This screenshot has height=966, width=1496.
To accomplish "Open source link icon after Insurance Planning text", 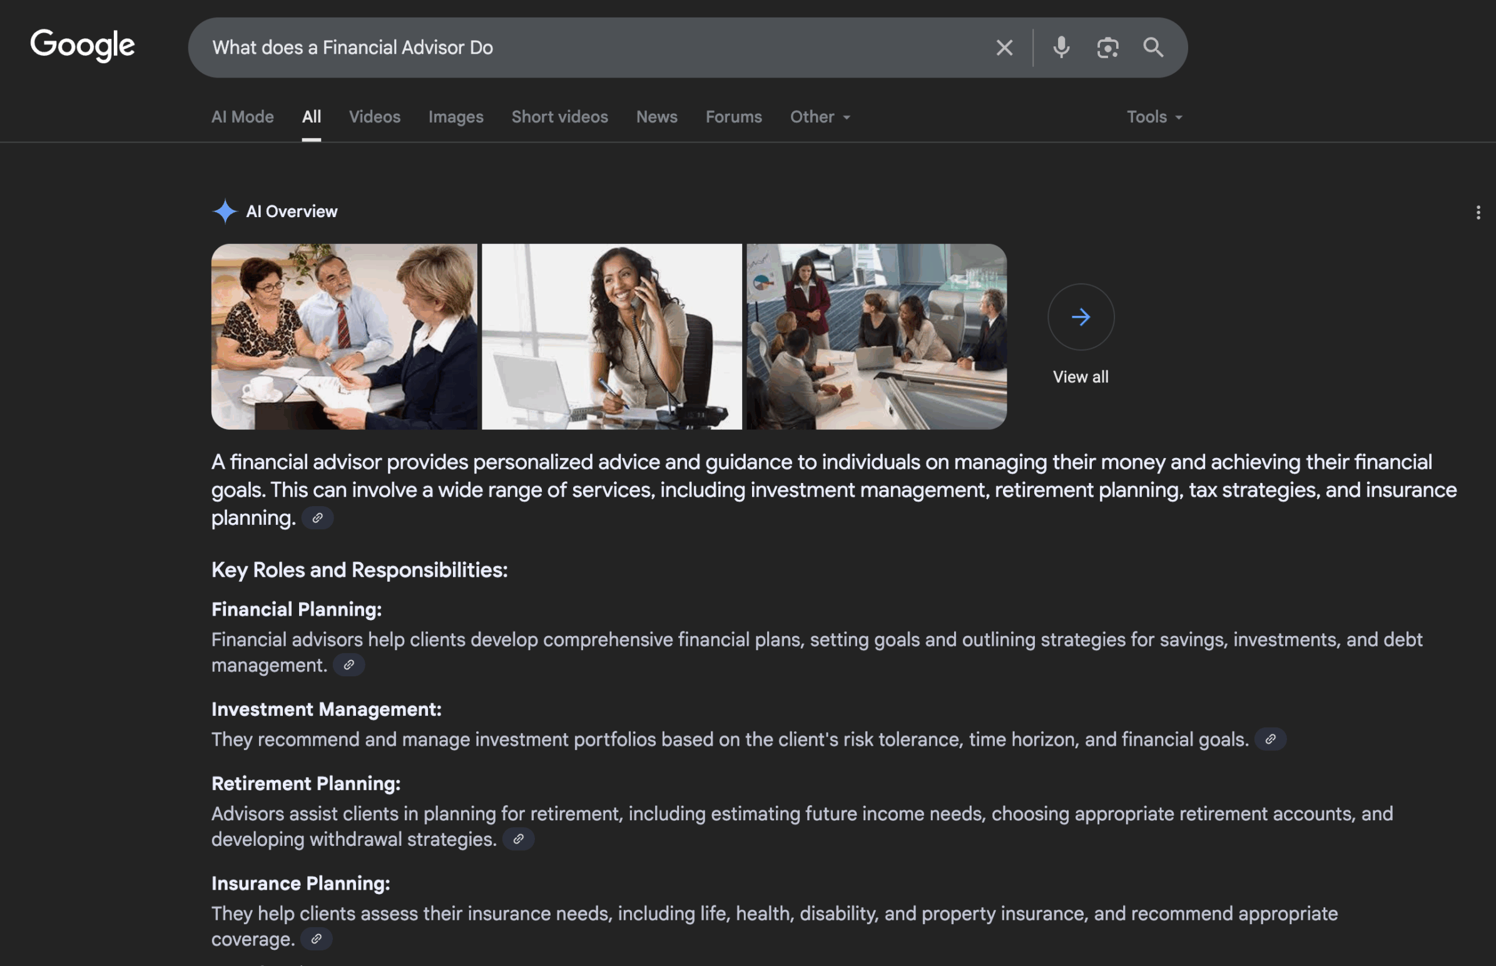I will pyautogui.click(x=316, y=938).
